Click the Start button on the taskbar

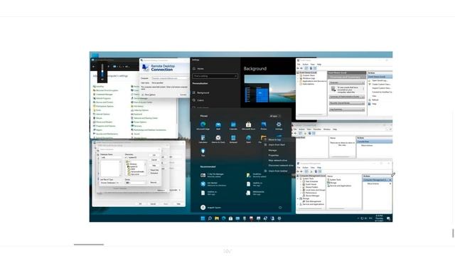click(203, 218)
